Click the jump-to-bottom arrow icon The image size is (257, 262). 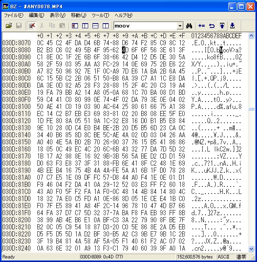[233, 26]
